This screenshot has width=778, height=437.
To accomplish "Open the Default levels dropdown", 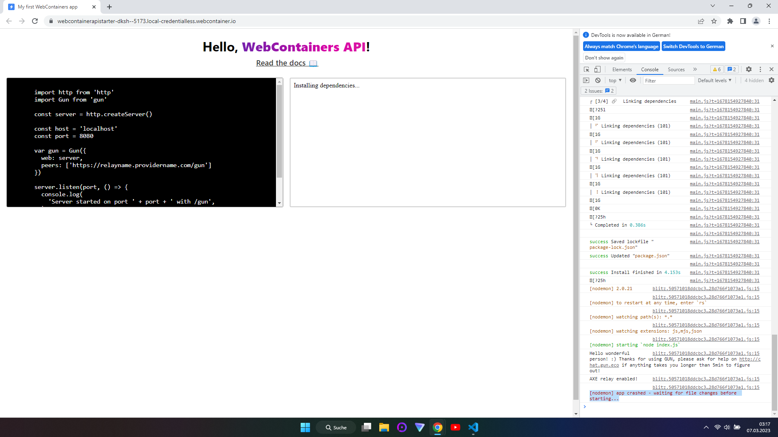I will (x=714, y=80).
